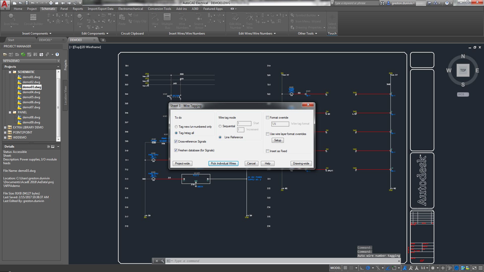Open the Reports menu
This screenshot has height=272, width=484.
(78, 9)
